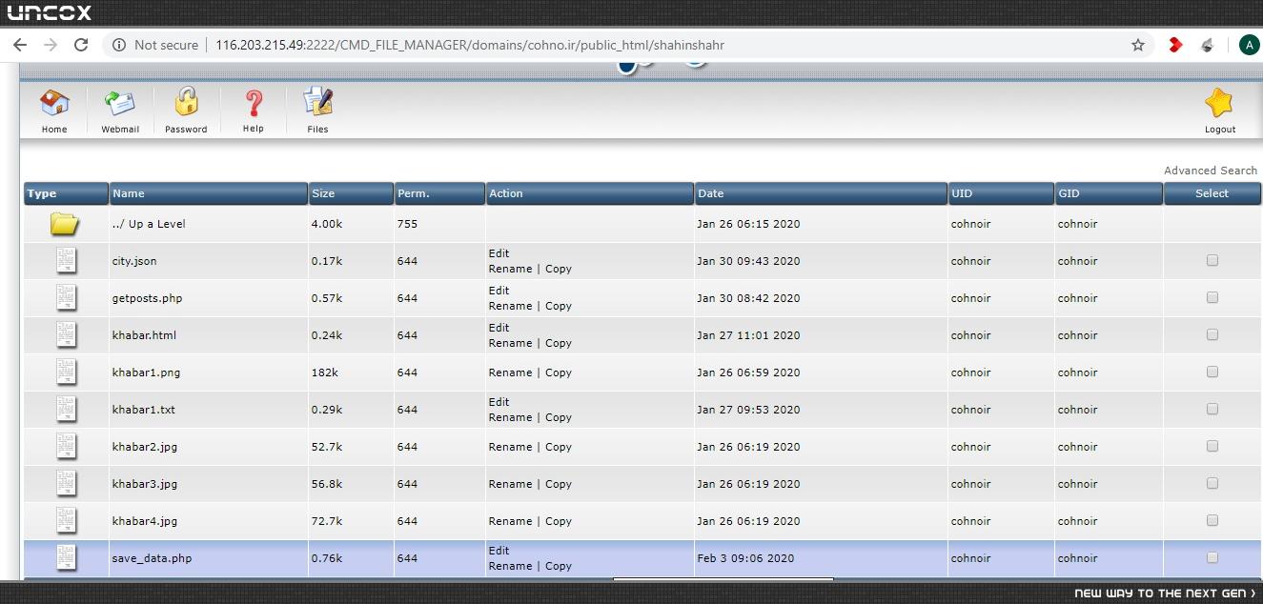Click the Up a Level folder icon
The height and width of the screenshot is (604, 1263).
click(x=65, y=224)
